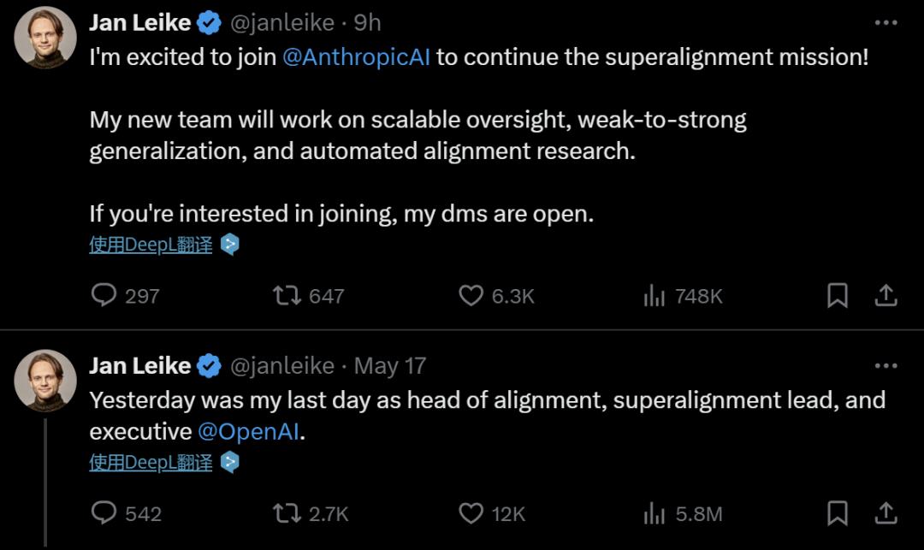
Task: Open the more options menu on first tweet
Action: [x=885, y=23]
